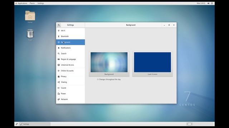Click the Region & Language flag icon
This screenshot has height=128, width=229.
click(x=59, y=59)
